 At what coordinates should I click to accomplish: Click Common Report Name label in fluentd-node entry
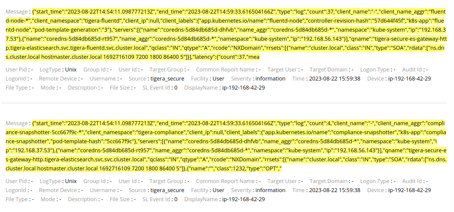coord(225,70)
